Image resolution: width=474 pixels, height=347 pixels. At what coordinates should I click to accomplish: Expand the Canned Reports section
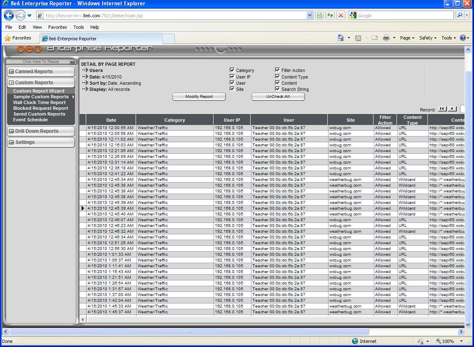click(x=12, y=72)
